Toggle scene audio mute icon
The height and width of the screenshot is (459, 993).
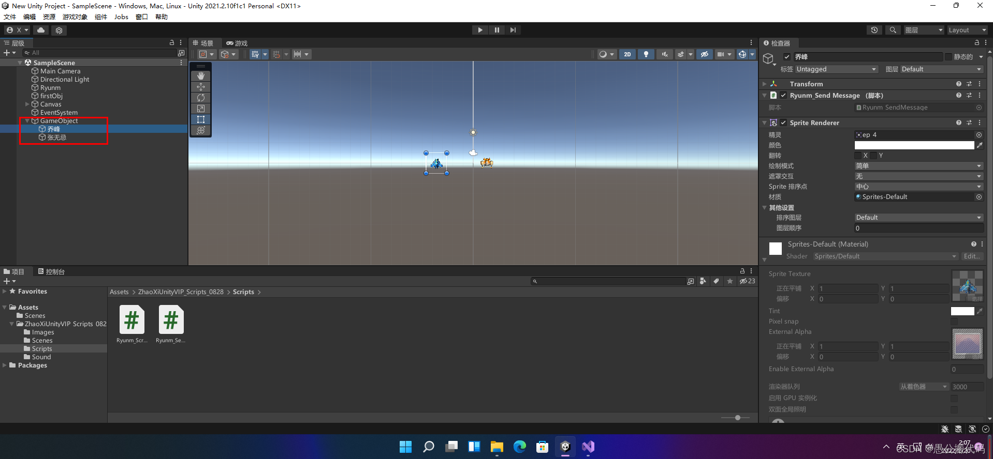point(665,54)
